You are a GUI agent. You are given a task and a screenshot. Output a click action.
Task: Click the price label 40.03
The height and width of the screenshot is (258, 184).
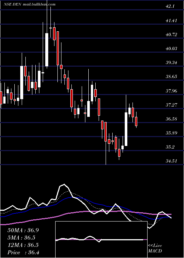coord(171,48)
